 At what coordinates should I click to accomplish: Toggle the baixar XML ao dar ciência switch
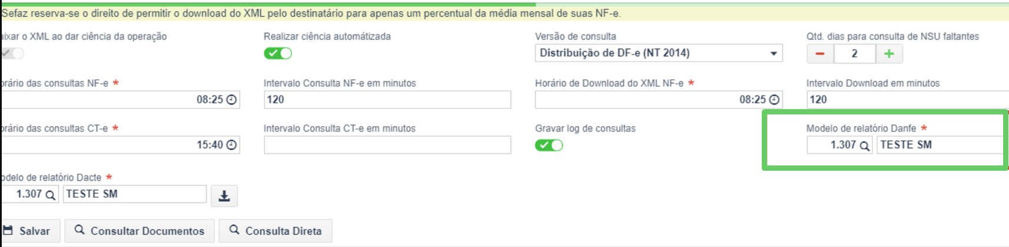(x=12, y=53)
